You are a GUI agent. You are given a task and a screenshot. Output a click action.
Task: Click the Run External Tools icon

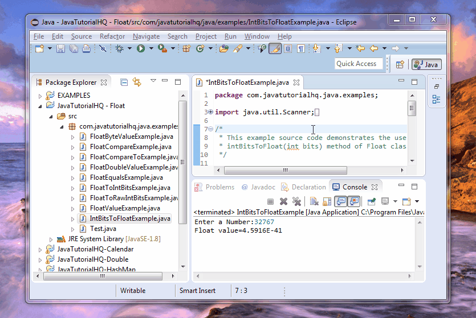click(162, 48)
